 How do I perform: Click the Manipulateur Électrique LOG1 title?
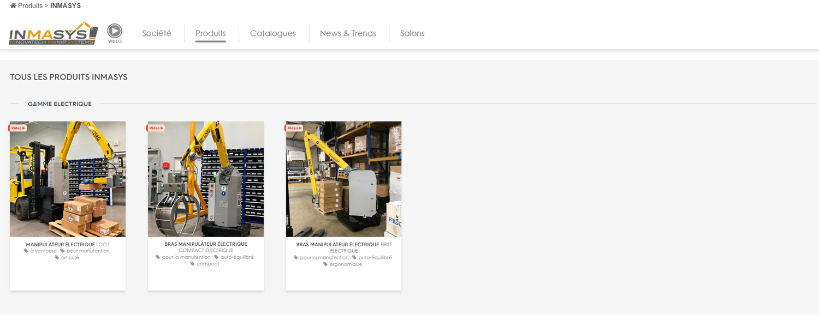68,245
